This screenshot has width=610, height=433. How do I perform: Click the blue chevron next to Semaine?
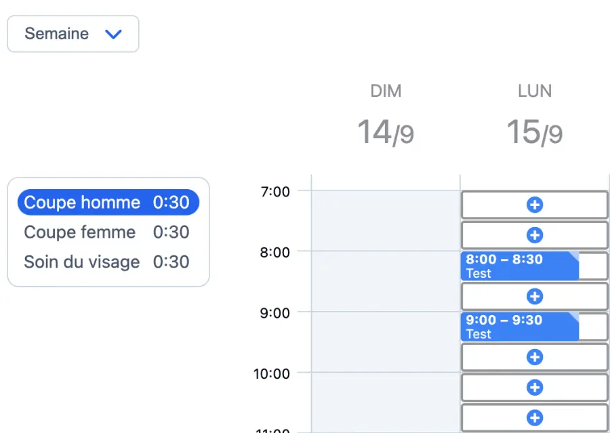[113, 34]
